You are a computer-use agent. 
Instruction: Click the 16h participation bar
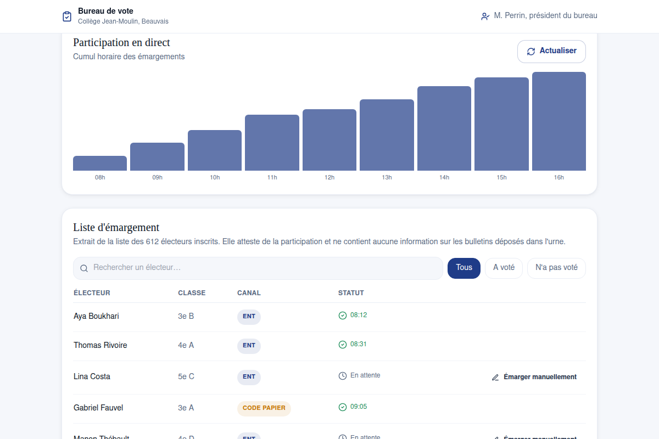coord(559,121)
